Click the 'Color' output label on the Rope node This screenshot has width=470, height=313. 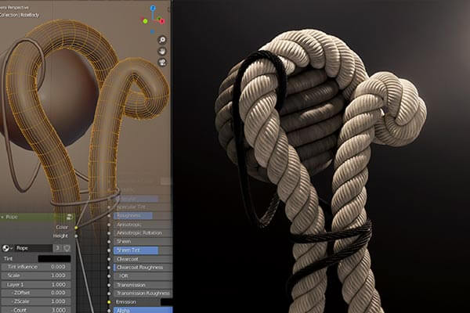coord(62,228)
